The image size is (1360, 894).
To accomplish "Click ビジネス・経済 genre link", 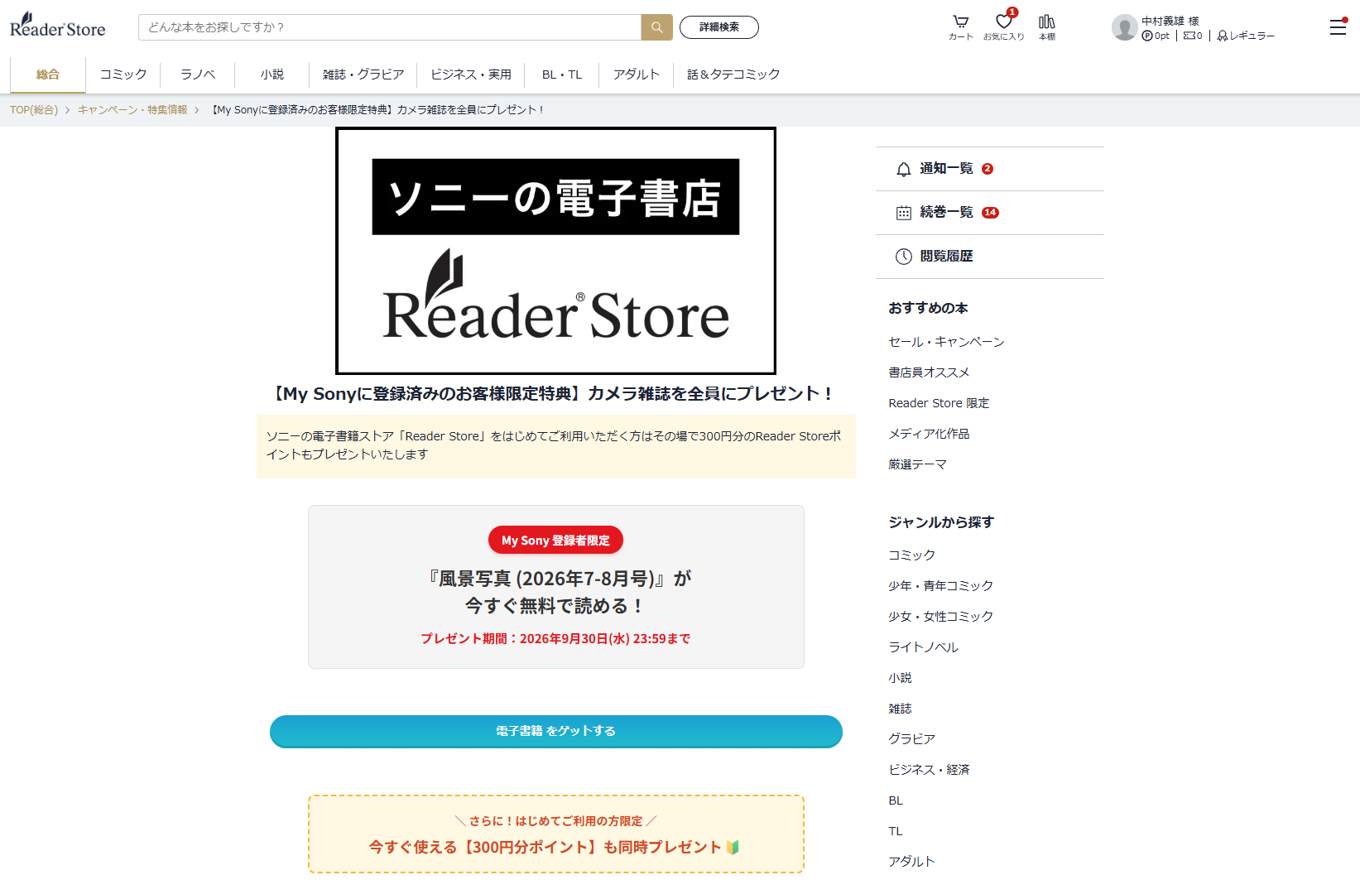I will [929, 770].
